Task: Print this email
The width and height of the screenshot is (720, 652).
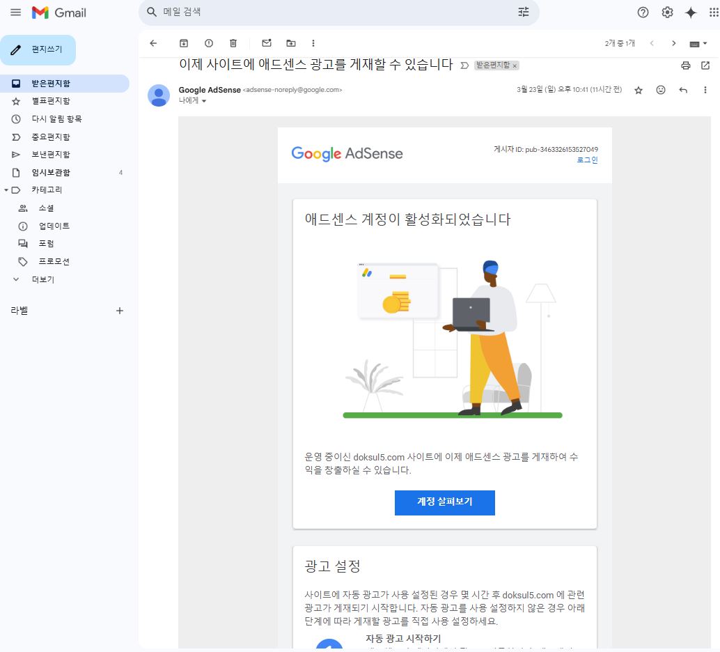Action: pyautogui.click(x=686, y=65)
